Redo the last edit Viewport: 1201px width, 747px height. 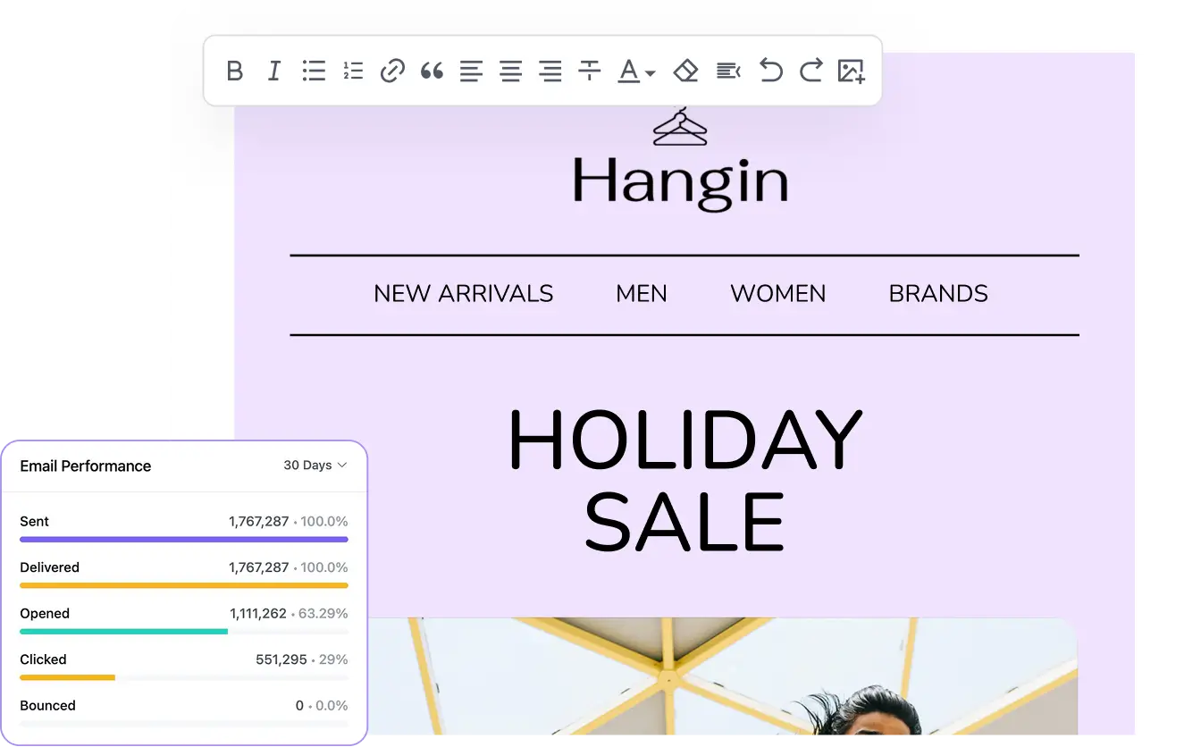(x=810, y=71)
